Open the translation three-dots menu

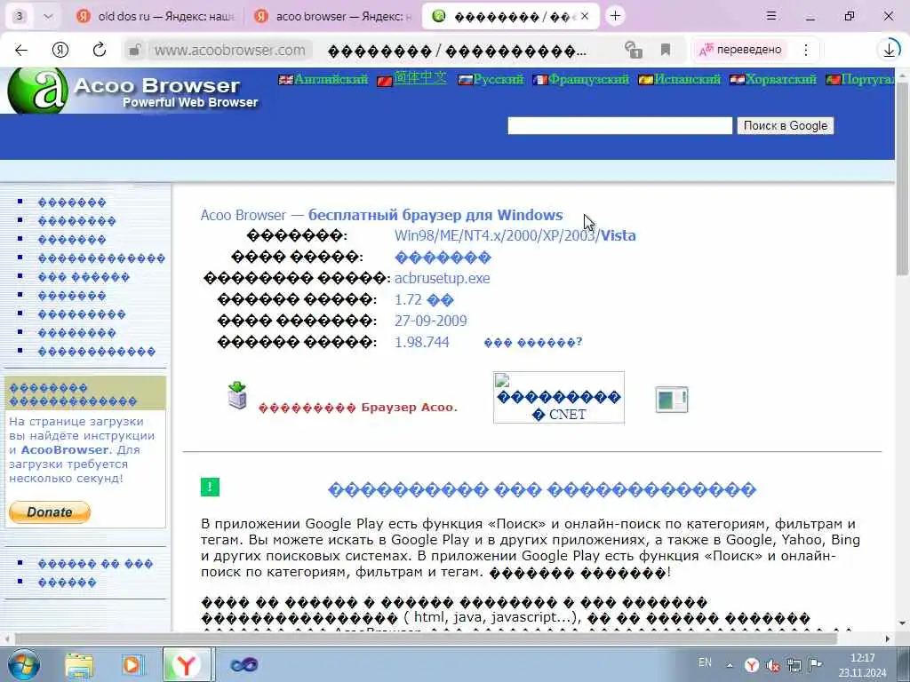pyautogui.click(x=805, y=50)
